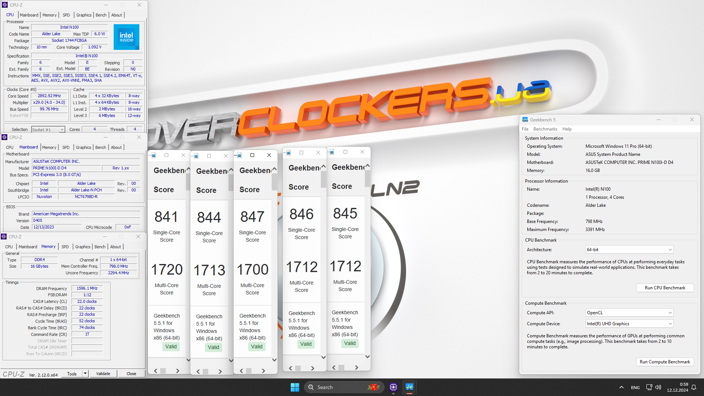
Task: Click the 2892.92 MHz Core Speed value
Action: click(49, 96)
